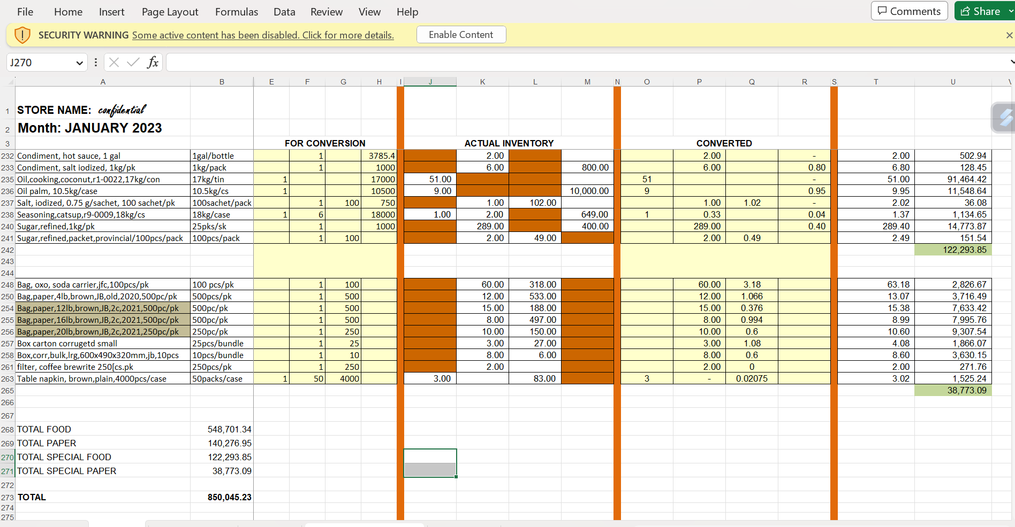Go to the Page Layout tab
1015x527 pixels.
click(x=170, y=12)
